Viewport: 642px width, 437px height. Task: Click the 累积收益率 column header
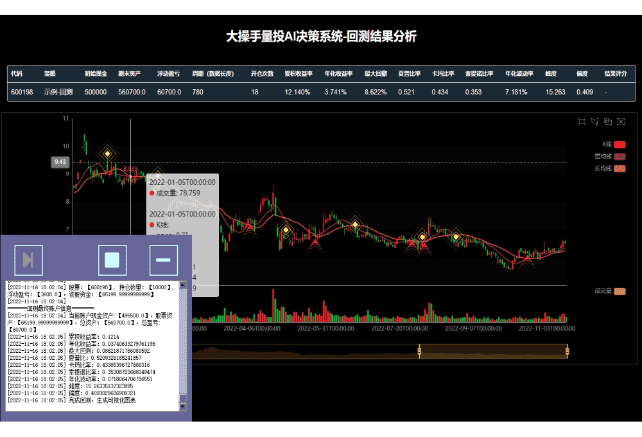[299, 74]
